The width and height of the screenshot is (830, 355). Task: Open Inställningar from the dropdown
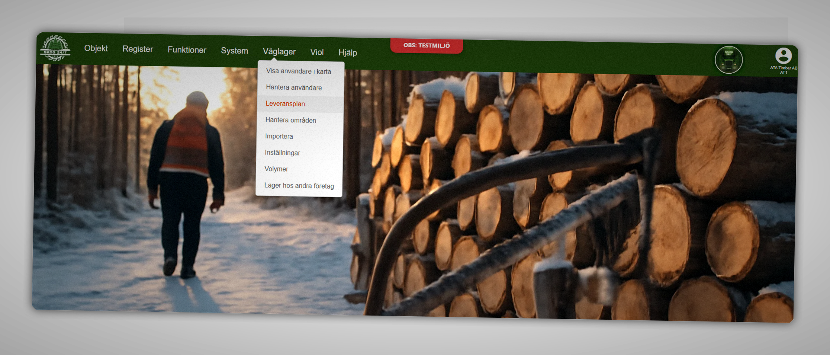pyautogui.click(x=282, y=153)
